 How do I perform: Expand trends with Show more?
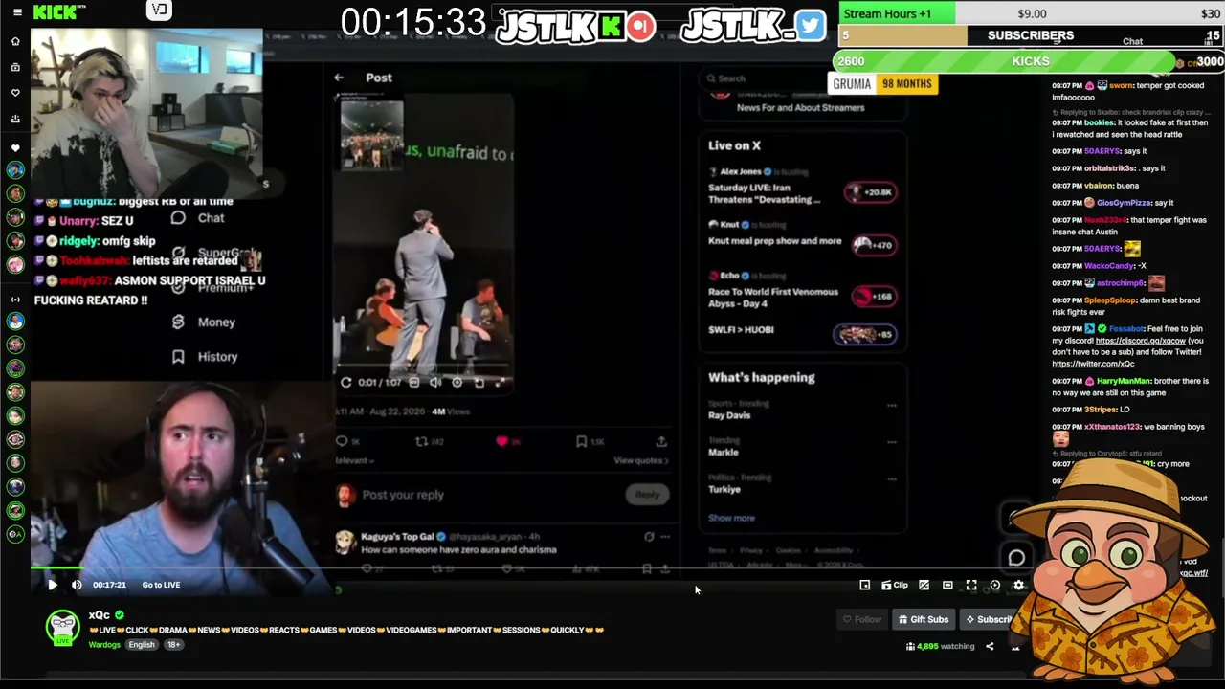[731, 518]
